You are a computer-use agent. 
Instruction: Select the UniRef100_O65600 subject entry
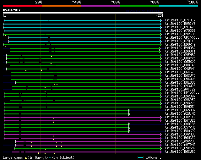coord(180,62)
